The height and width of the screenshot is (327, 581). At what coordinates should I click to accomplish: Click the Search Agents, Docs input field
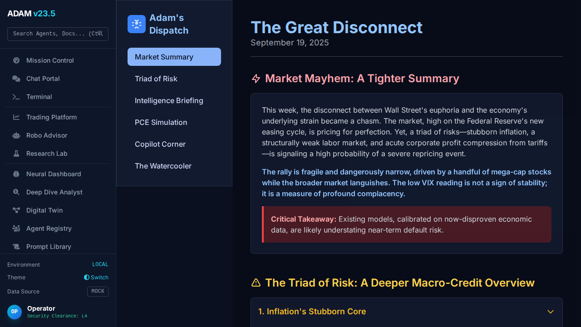tap(54, 34)
